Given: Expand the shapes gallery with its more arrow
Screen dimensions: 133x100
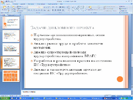Looking at the screenshot, I should (85, 11).
